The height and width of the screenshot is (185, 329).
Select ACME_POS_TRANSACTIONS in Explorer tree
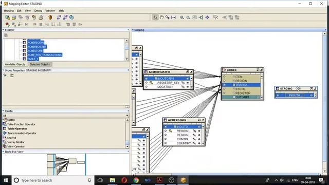point(45,55)
